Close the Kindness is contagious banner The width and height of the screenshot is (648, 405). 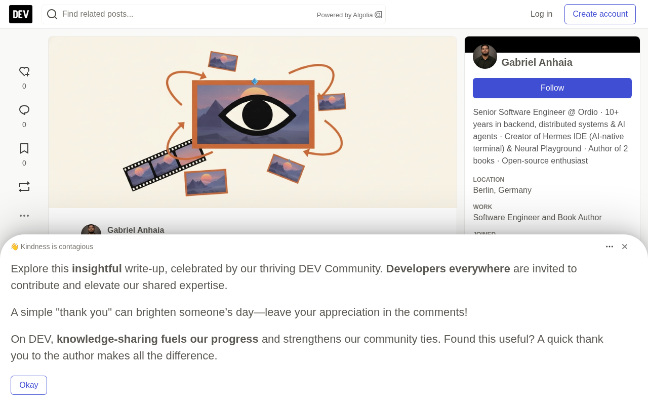tap(625, 247)
